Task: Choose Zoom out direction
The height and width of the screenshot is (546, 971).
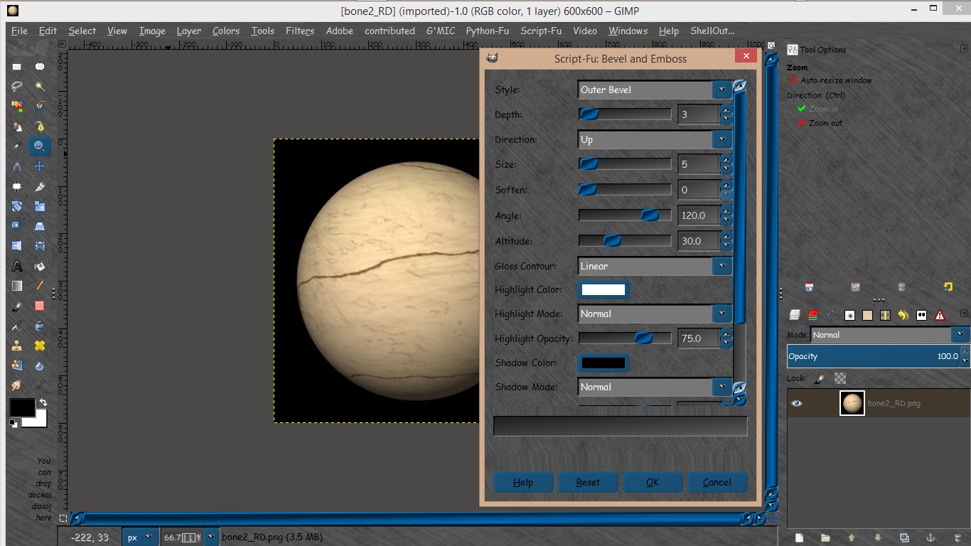Action: tap(820, 123)
